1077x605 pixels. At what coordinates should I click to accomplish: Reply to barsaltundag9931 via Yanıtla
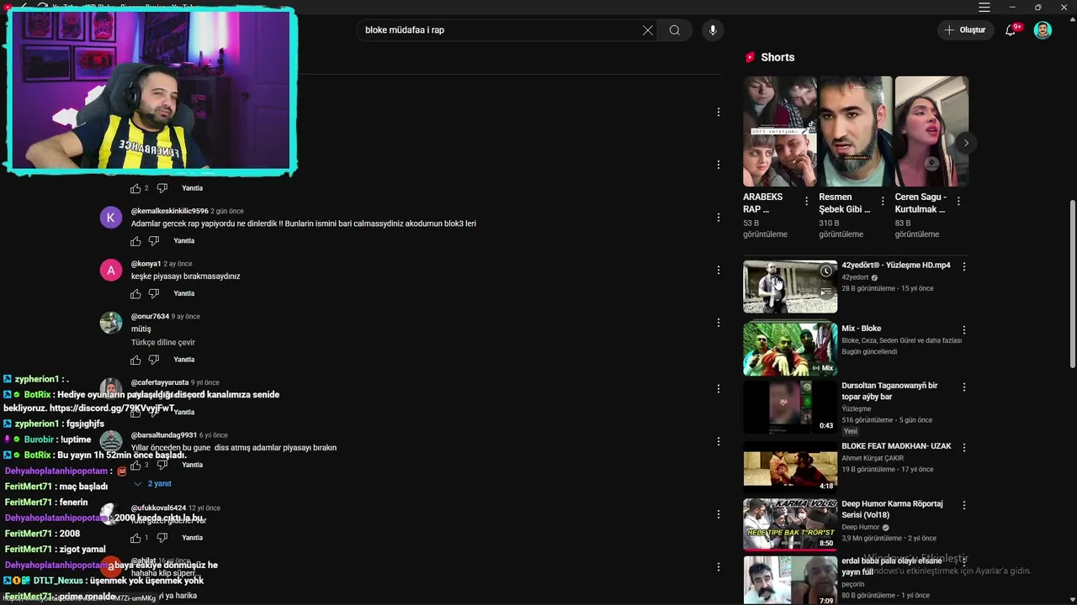coord(192,465)
